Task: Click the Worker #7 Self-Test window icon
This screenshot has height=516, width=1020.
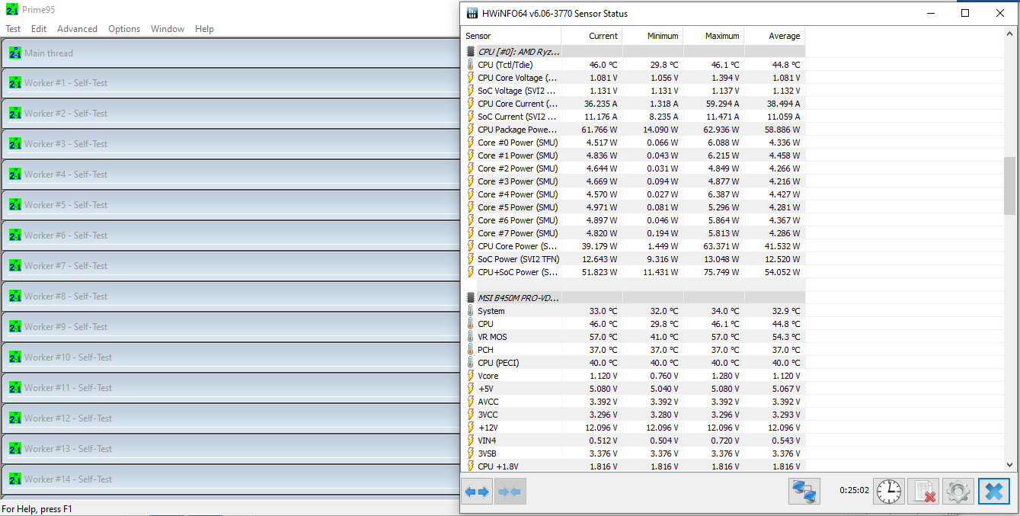Action: tap(15, 266)
